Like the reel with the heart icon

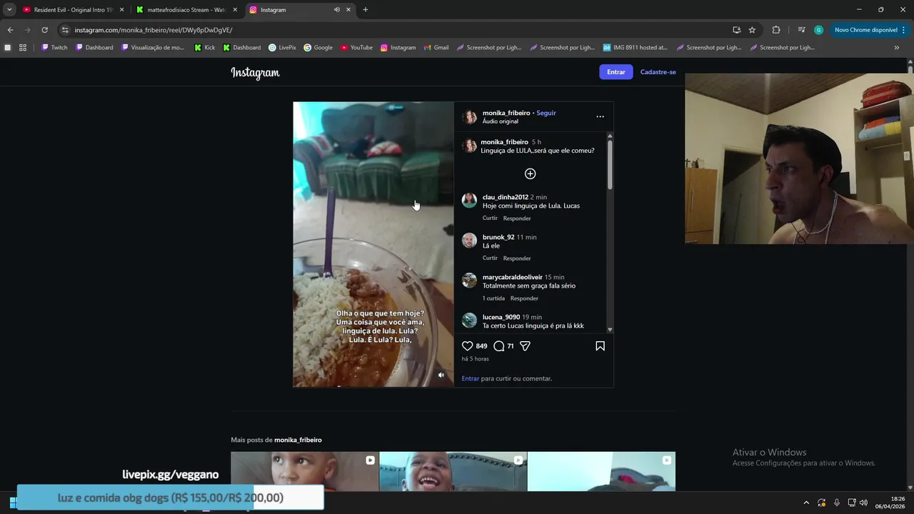(x=468, y=346)
